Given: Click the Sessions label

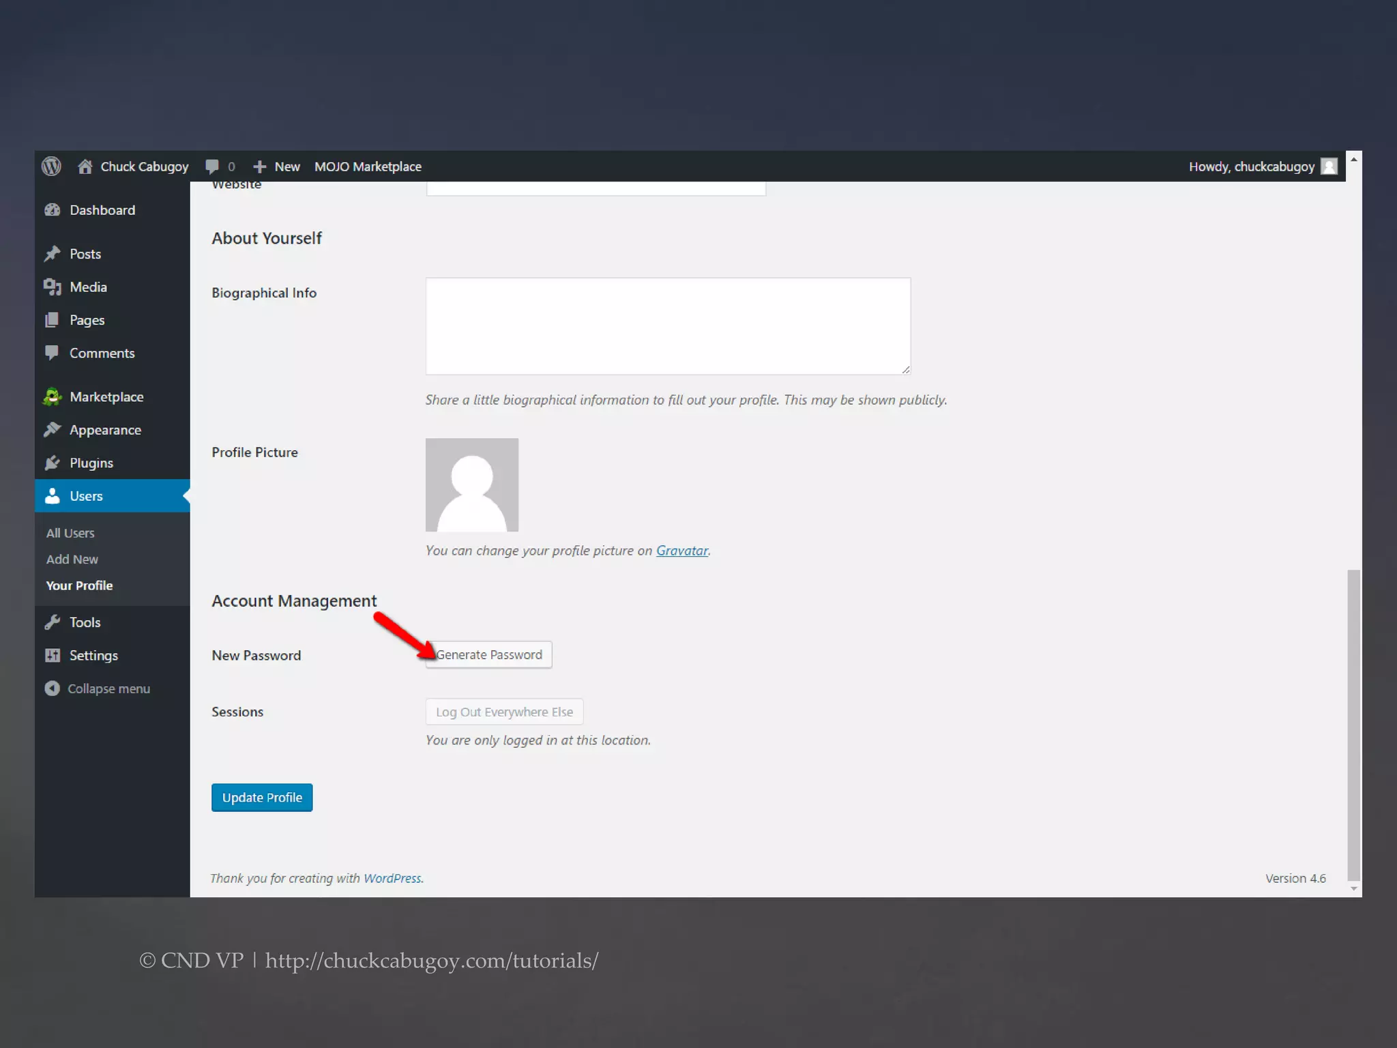Looking at the screenshot, I should tap(237, 712).
